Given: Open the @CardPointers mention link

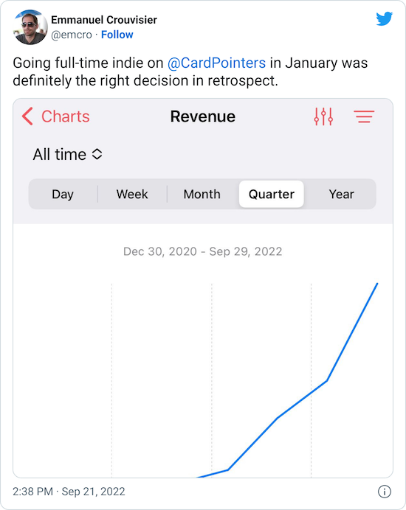Looking at the screenshot, I should click(216, 63).
